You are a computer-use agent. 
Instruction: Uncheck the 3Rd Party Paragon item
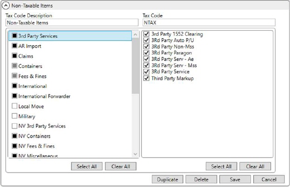click(147, 53)
